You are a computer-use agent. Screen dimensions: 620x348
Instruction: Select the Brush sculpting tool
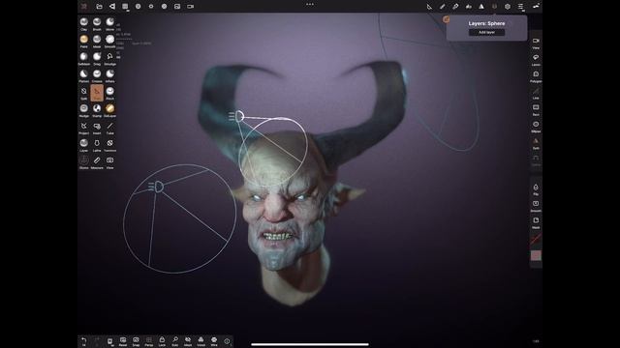click(97, 23)
